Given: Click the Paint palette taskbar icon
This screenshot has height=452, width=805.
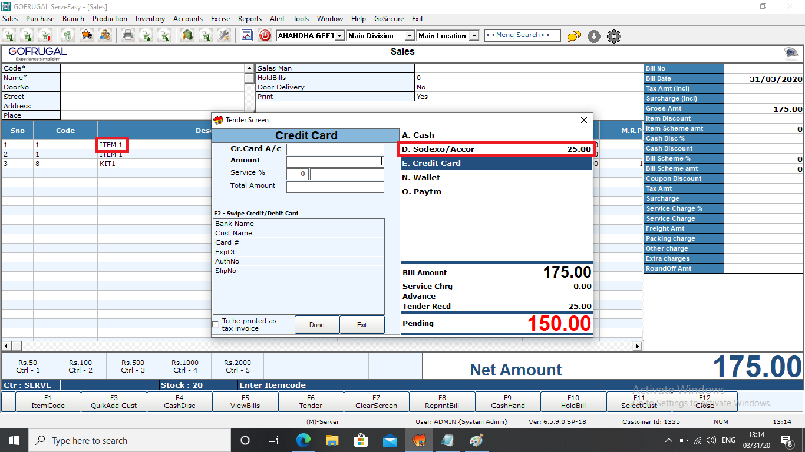Looking at the screenshot, I should coord(476,440).
